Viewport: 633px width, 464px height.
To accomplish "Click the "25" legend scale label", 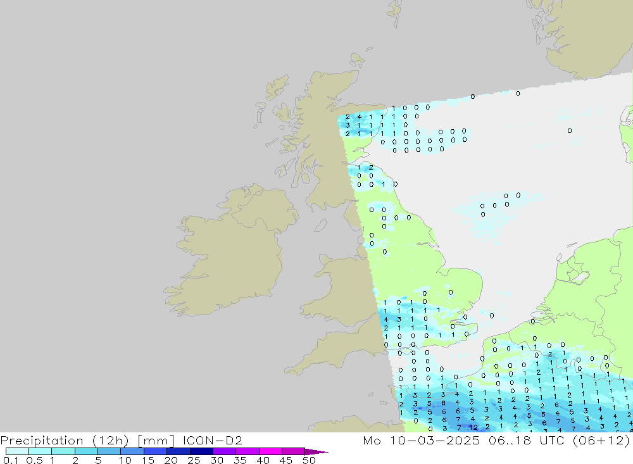I will point(194,460).
